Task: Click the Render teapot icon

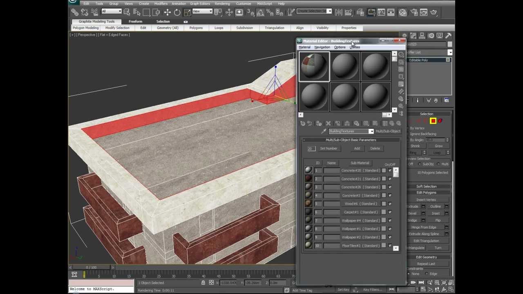Action: 434,12
